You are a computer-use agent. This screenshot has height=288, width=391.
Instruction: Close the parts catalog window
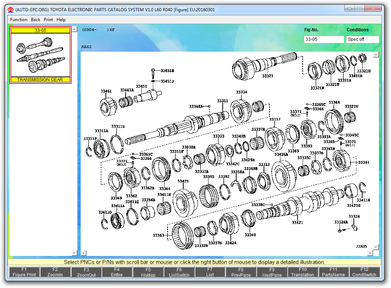tap(373, 8)
